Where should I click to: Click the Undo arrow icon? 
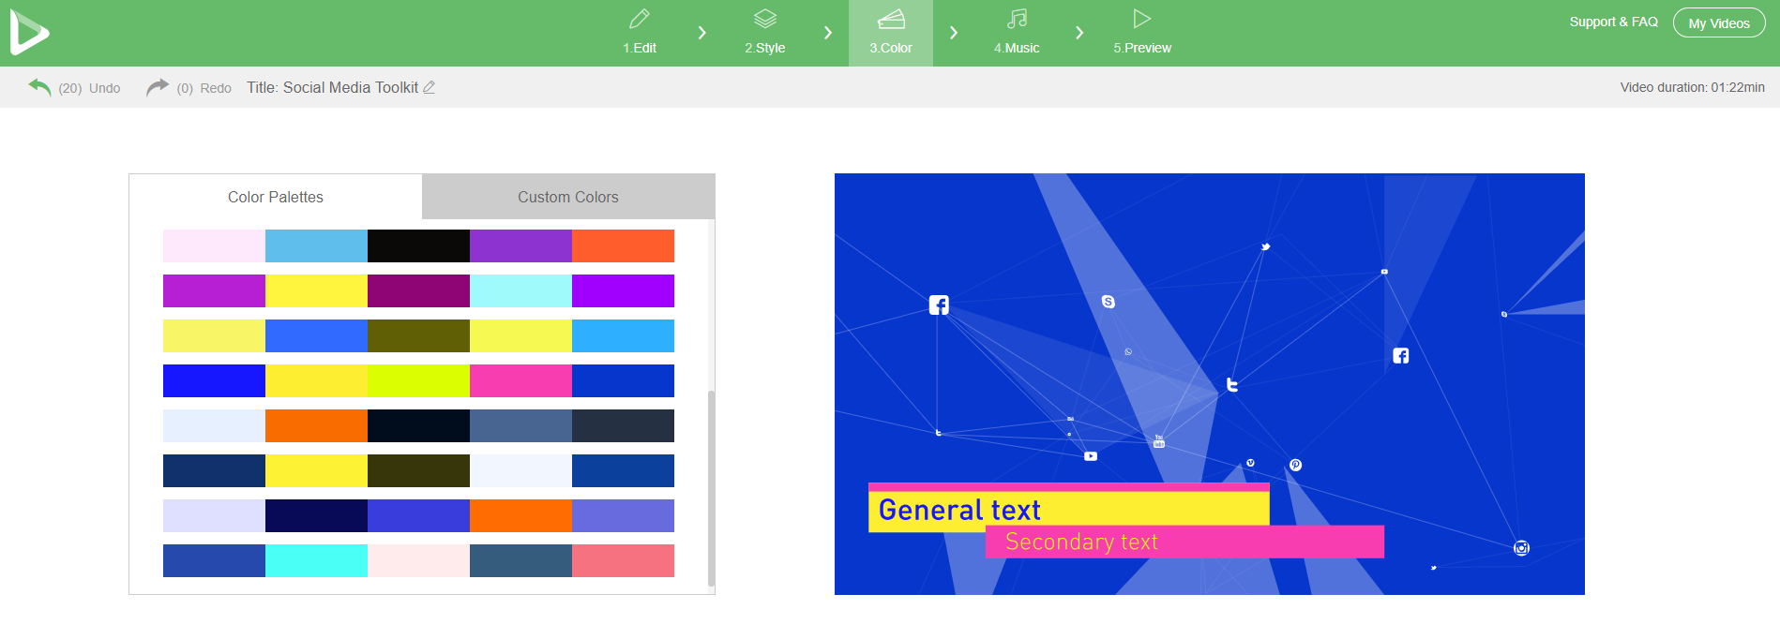pos(39,87)
